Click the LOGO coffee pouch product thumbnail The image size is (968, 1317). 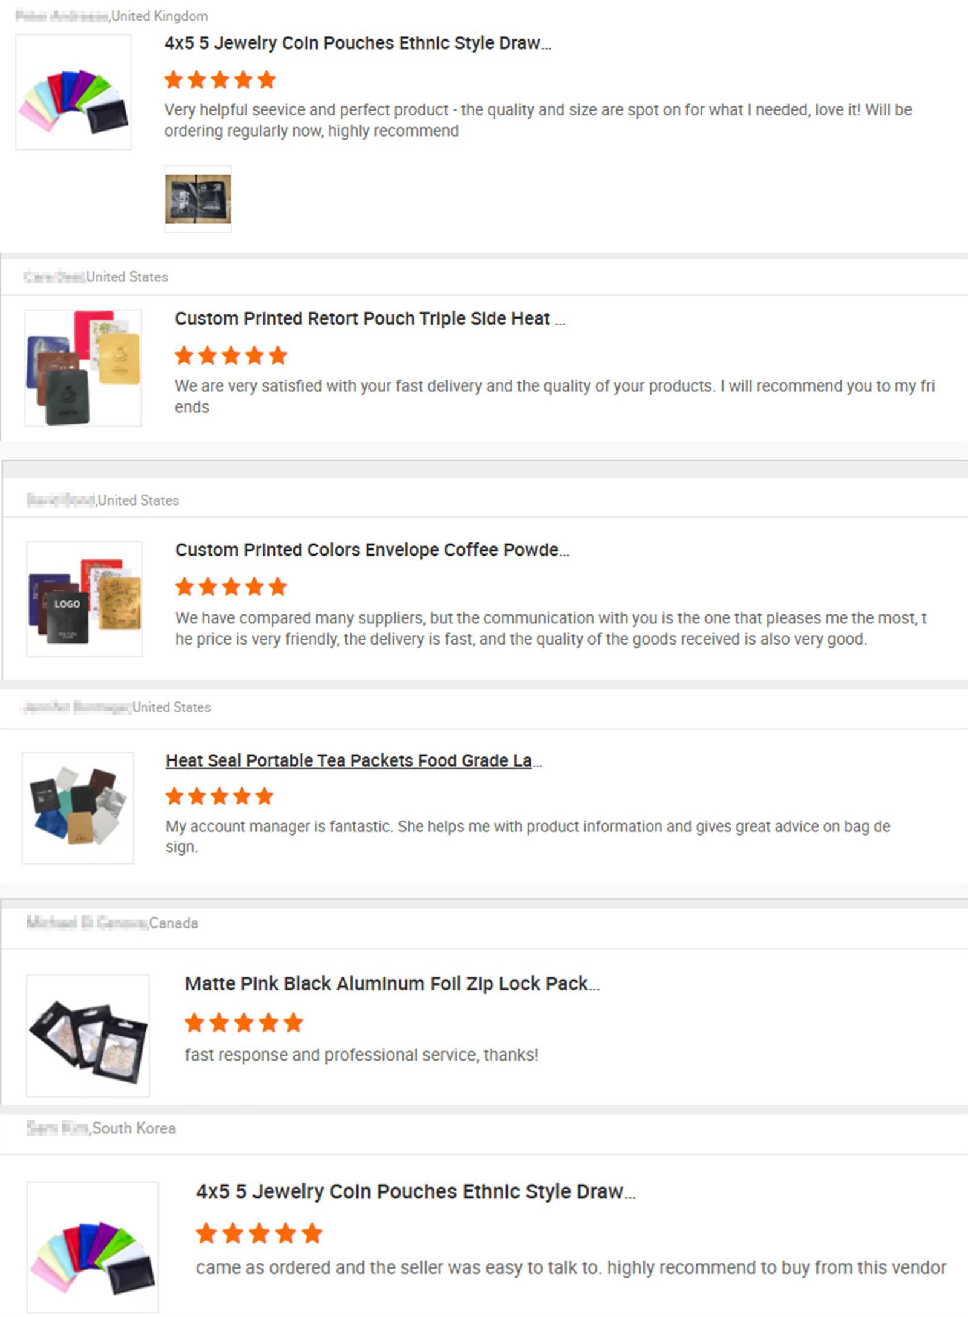pyautogui.click(x=85, y=599)
